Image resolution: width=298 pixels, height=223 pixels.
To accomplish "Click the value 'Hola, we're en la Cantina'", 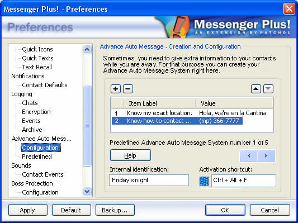I will coord(233,113).
